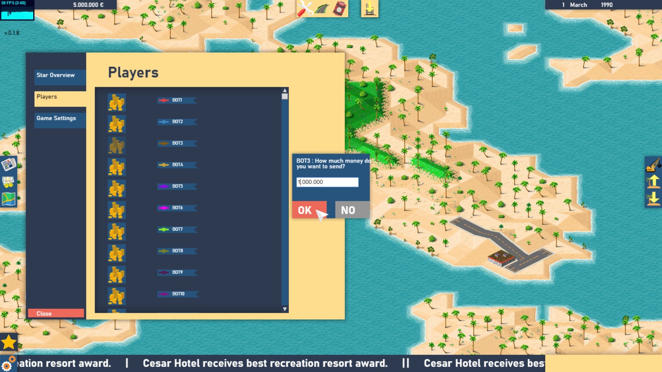
Task: Click the gear settings icon bottom-left
Action: coord(7,364)
